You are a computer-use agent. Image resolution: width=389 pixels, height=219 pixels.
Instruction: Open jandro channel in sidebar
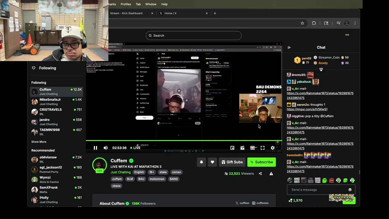coord(57,122)
